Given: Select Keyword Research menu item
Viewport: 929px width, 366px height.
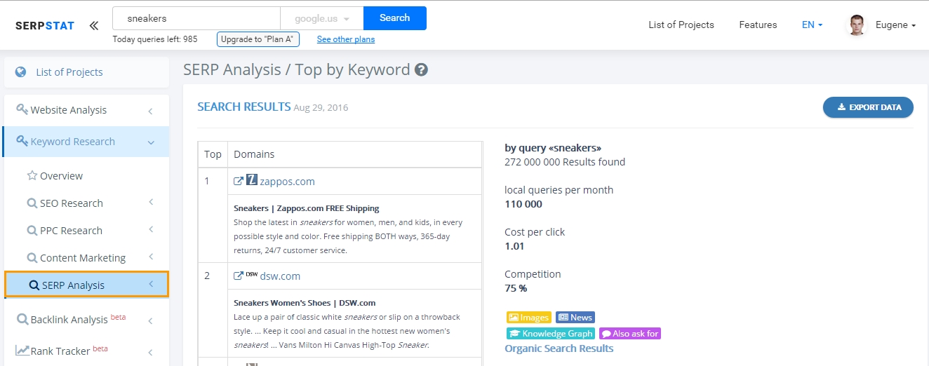Looking at the screenshot, I should [86, 142].
